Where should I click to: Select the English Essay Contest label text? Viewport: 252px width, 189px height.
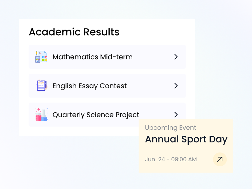(x=89, y=86)
